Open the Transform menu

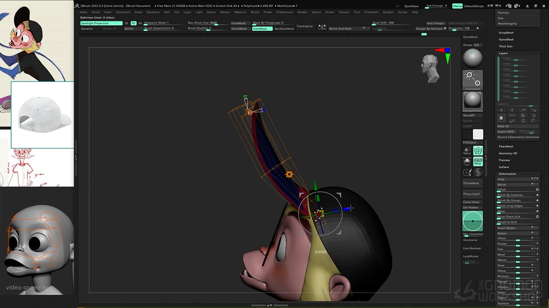(371, 12)
